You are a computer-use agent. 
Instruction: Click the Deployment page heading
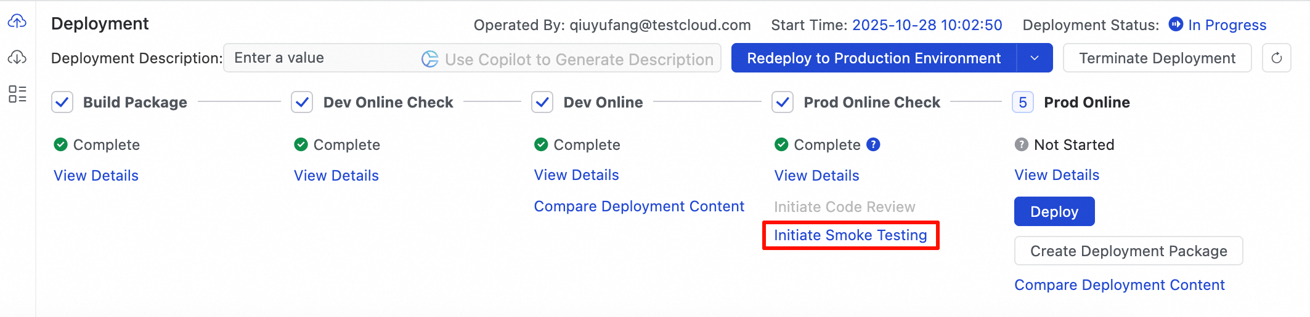pos(100,23)
